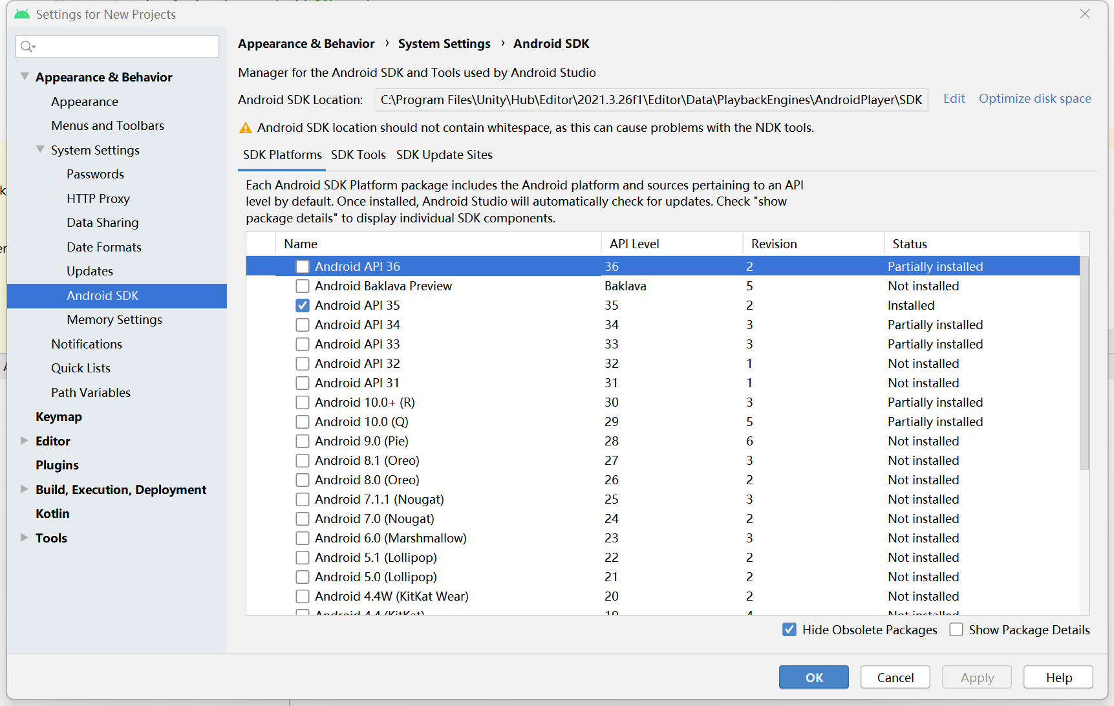Check the Android 7.1.1 (Nougat) checkbox

(x=303, y=499)
